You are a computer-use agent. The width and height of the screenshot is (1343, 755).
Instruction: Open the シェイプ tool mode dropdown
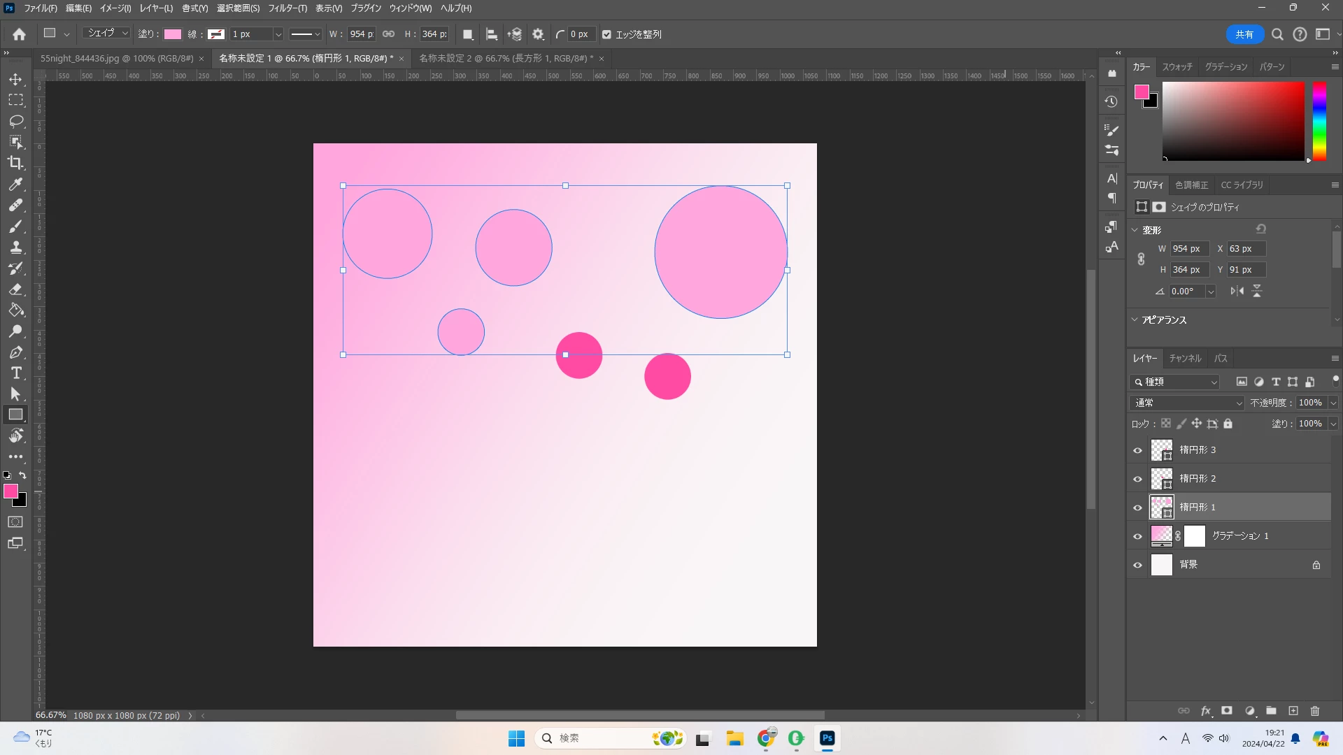107,34
